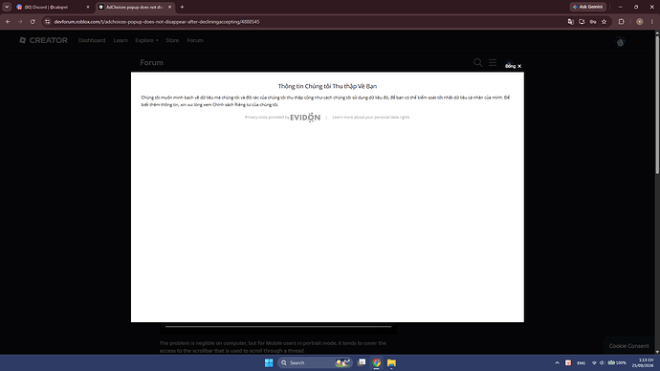Image resolution: width=660 pixels, height=371 pixels.
Task: Close the AdChoices popup tab
Action: pyautogui.click(x=169, y=7)
